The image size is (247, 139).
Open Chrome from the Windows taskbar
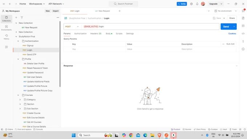pyautogui.click(x=131, y=135)
